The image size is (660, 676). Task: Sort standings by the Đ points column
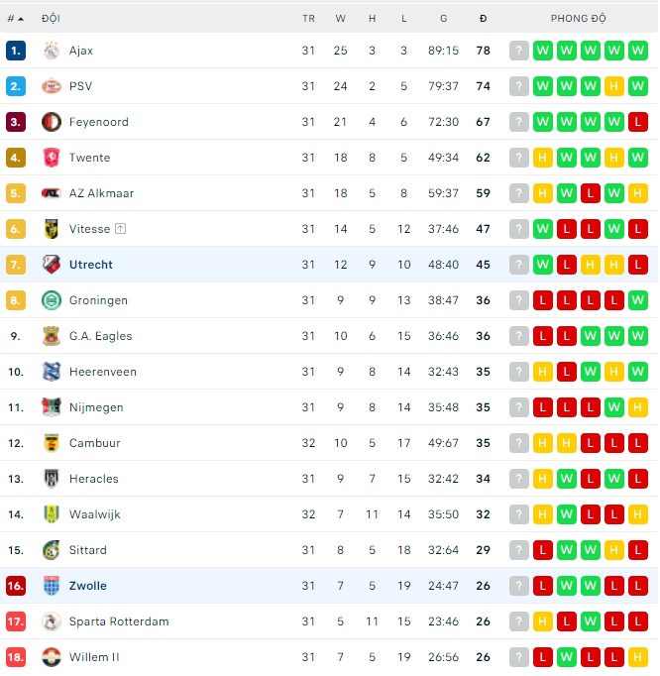pos(483,19)
